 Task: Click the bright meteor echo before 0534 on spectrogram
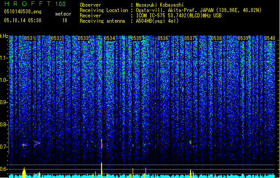coord(101,144)
